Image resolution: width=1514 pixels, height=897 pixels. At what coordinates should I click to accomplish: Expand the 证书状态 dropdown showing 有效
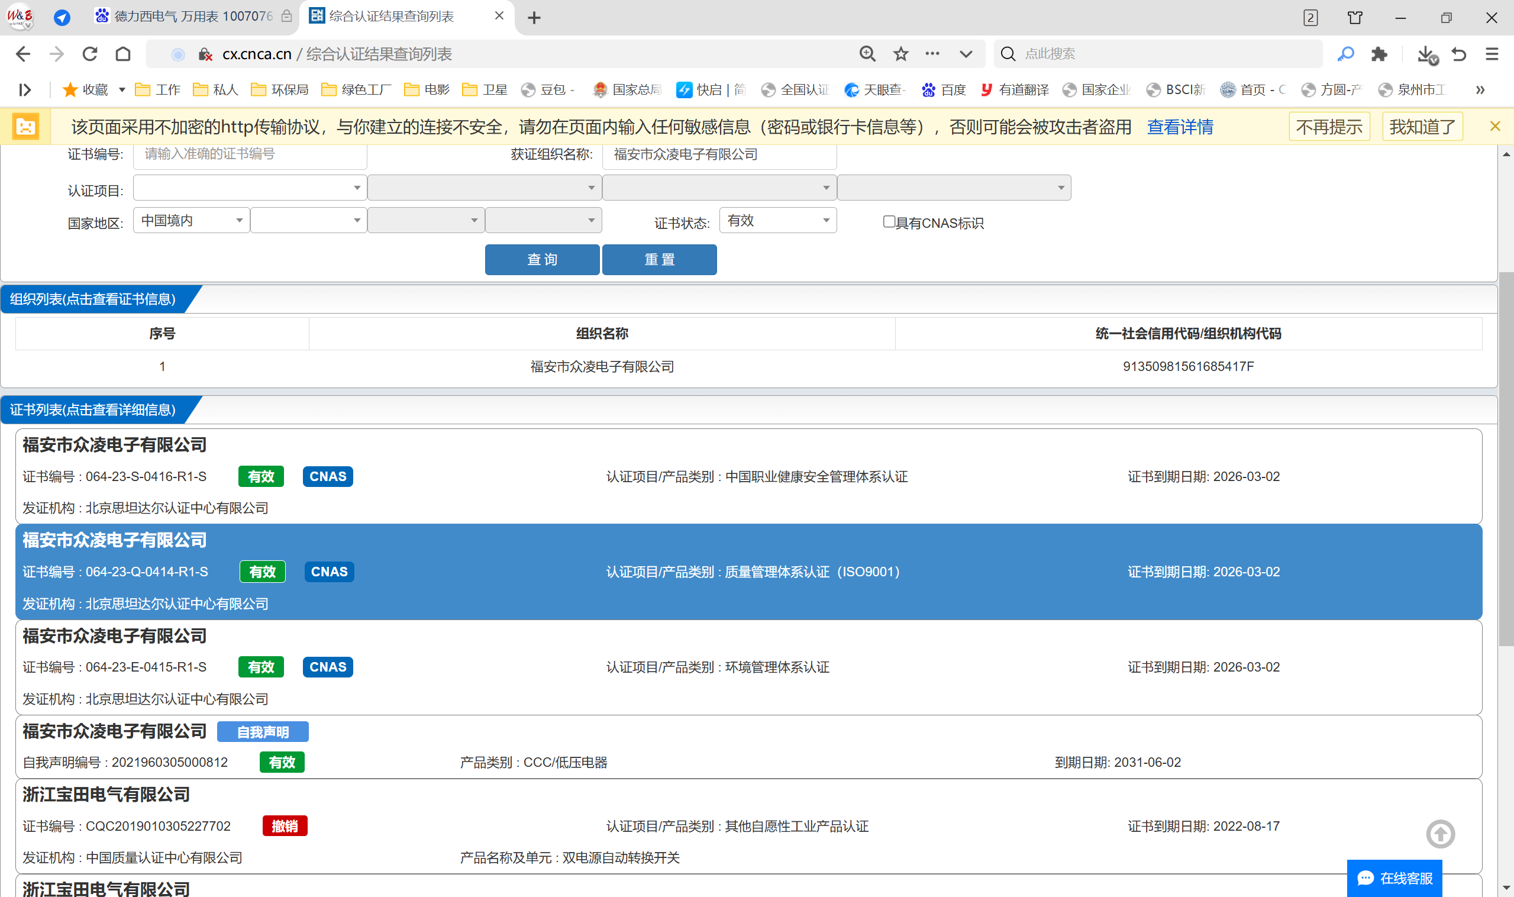click(777, 221)
